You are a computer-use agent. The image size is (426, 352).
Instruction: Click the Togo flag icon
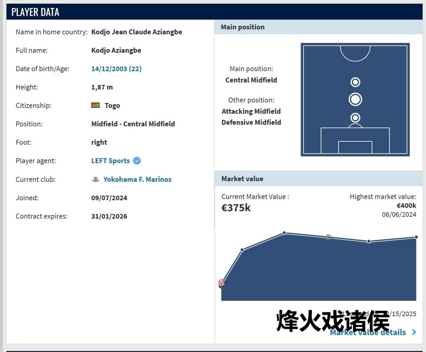[95, 106]
